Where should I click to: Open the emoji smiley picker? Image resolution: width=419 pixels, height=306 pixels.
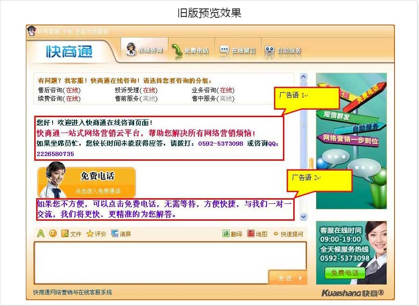53,233
